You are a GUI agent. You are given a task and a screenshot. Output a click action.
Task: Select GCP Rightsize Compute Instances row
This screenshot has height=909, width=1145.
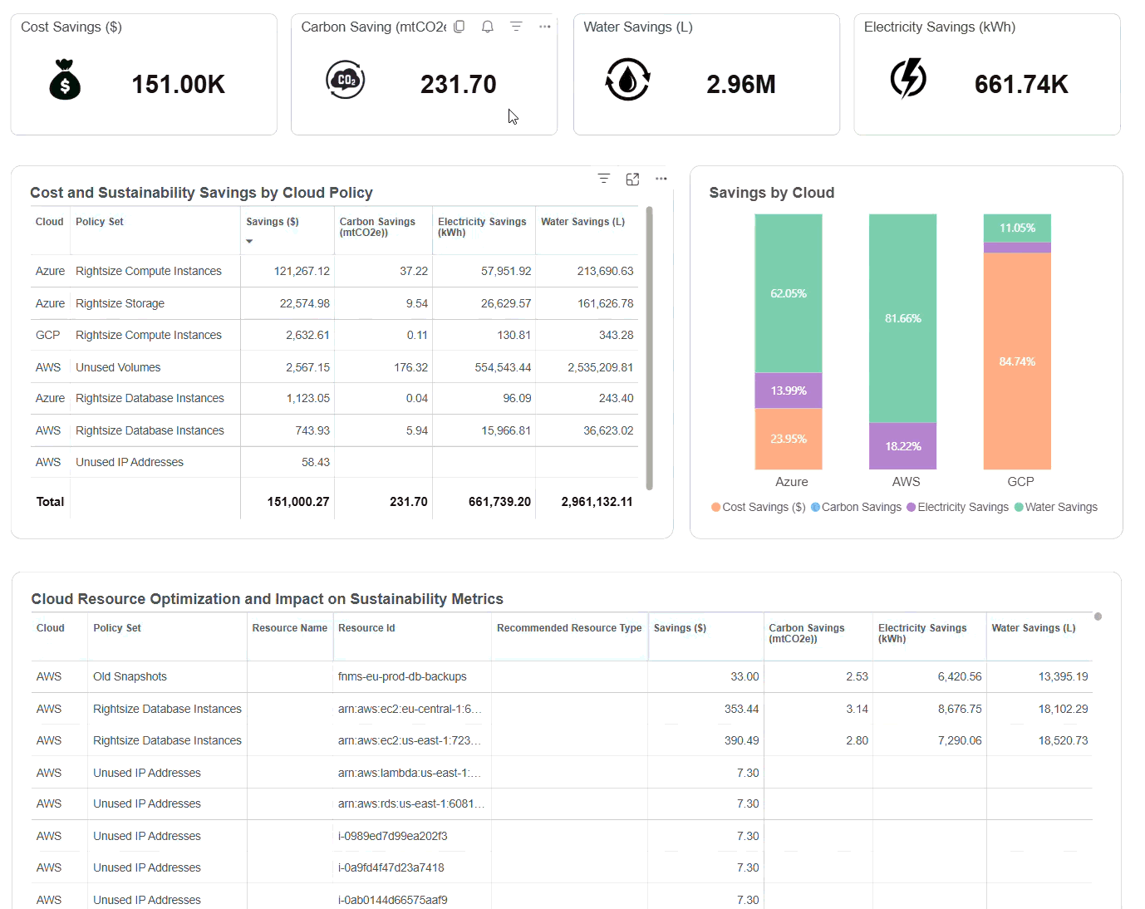(334, 335)
